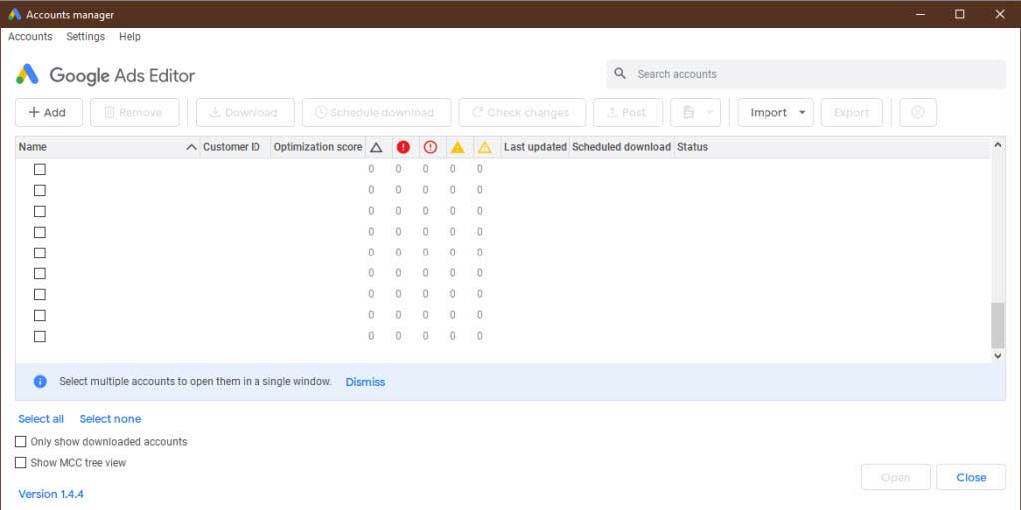Screen dimensions: 1021x510
Task: Click the Export toolbar button
Action: (851, 112)
